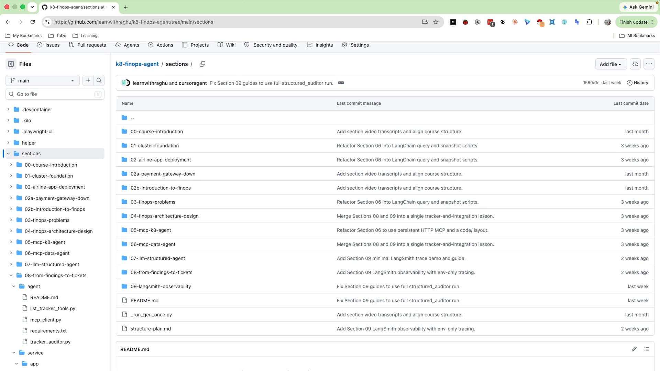
Task: Open the Pull requests tab
Action: pos(87,45)
